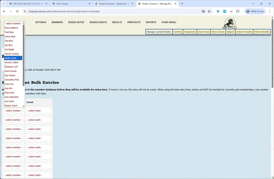Image resolution: width=274 pixels, height=179 pixels.
Task: Click the member list scroll-down arrow
Action: (x=23, y=106)
